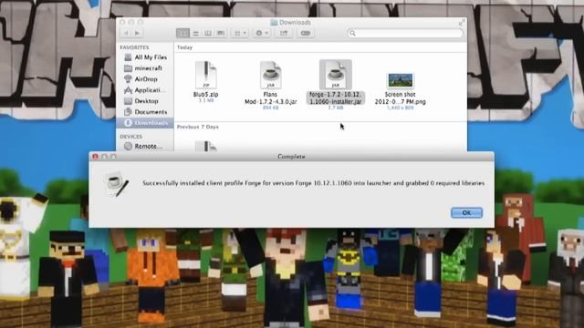This screenshot has width=584, height=328.
Task: Open the item arrangement dropdown in Finder
Action: [240, 33]
